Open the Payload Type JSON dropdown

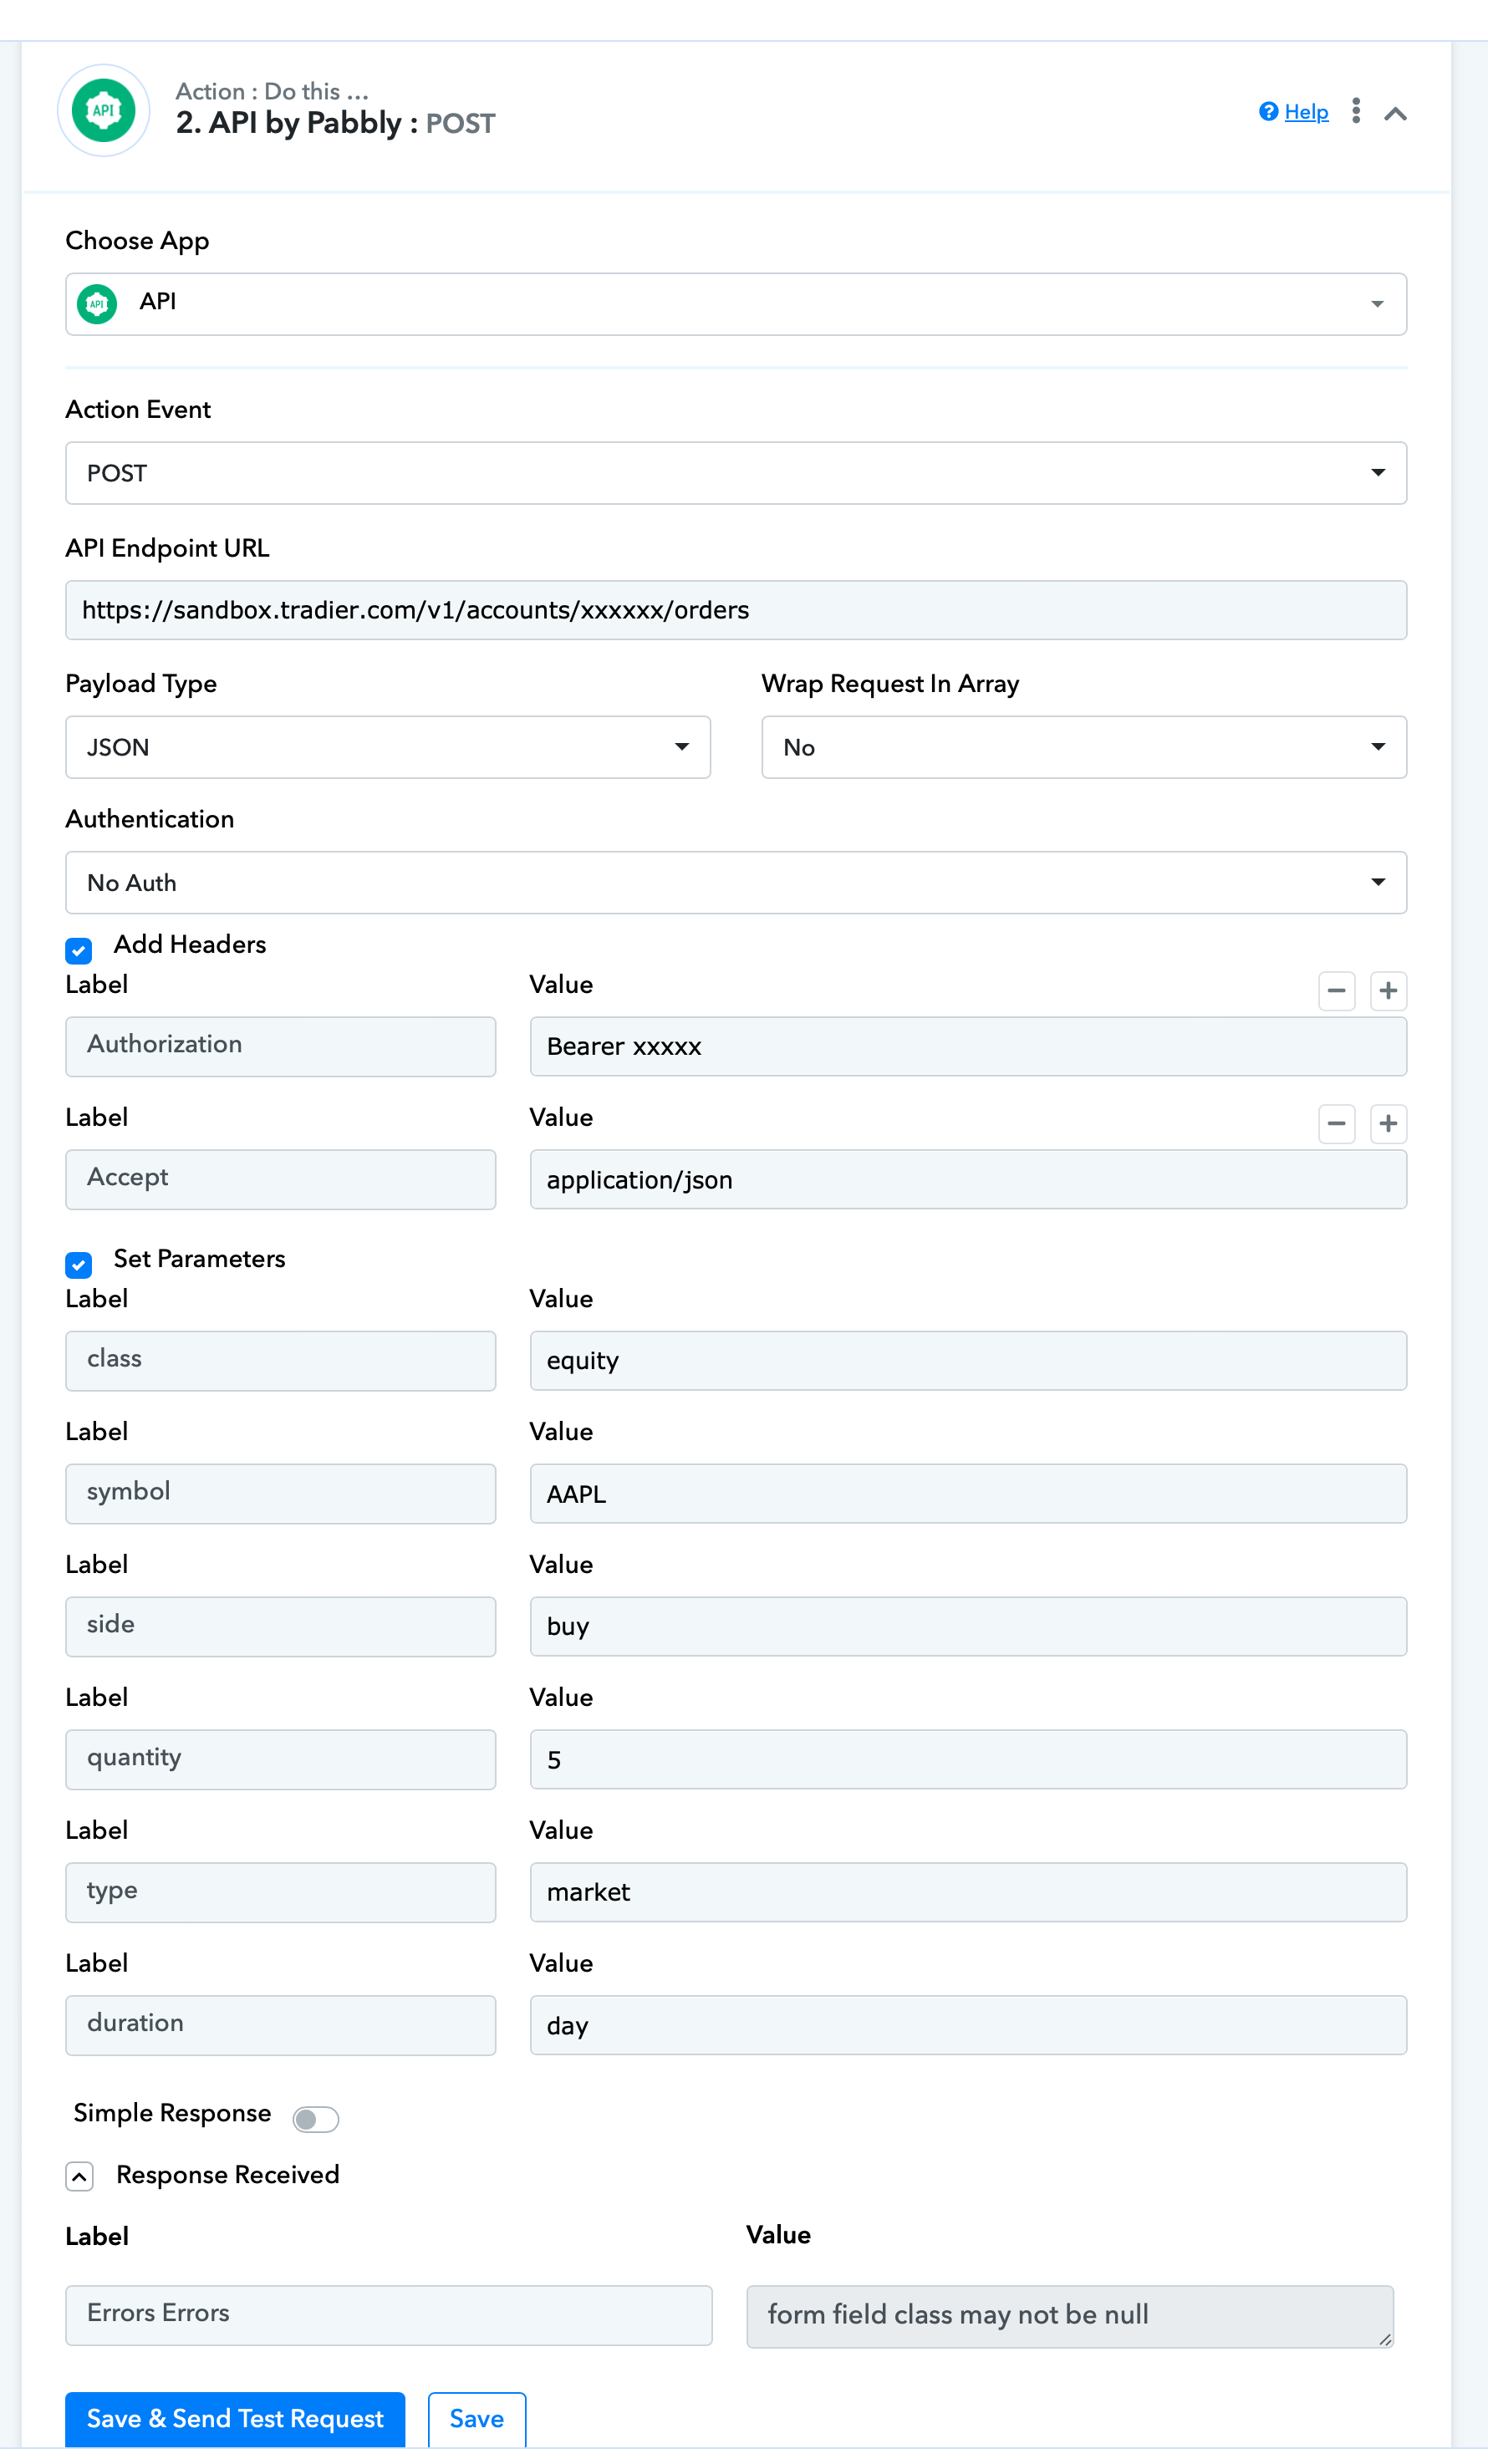[388, 747]
